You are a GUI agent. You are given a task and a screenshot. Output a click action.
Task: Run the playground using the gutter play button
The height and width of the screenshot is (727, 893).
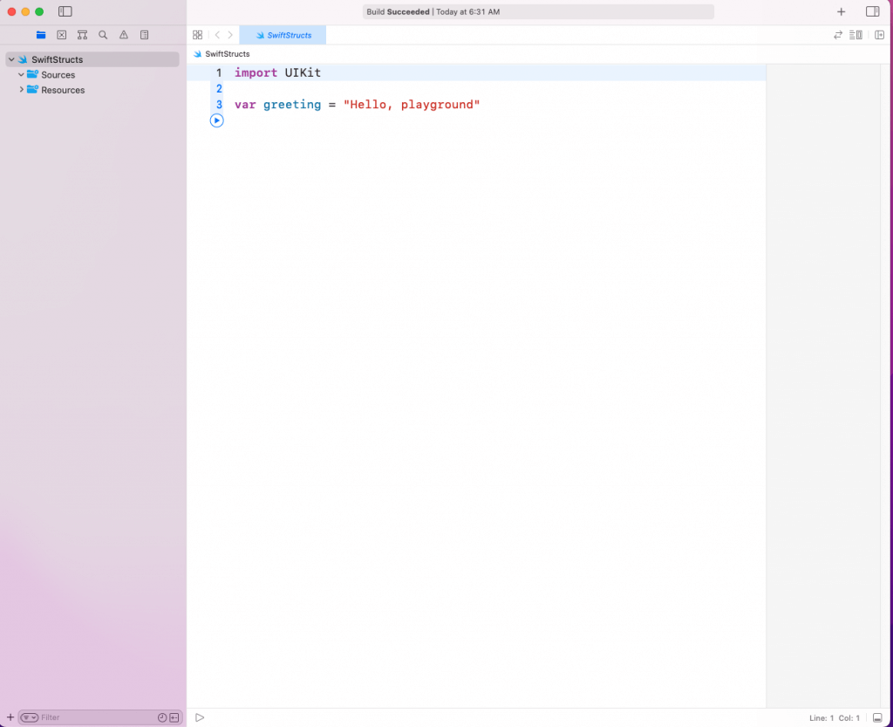pyautogui.click(x=216, y=120)
